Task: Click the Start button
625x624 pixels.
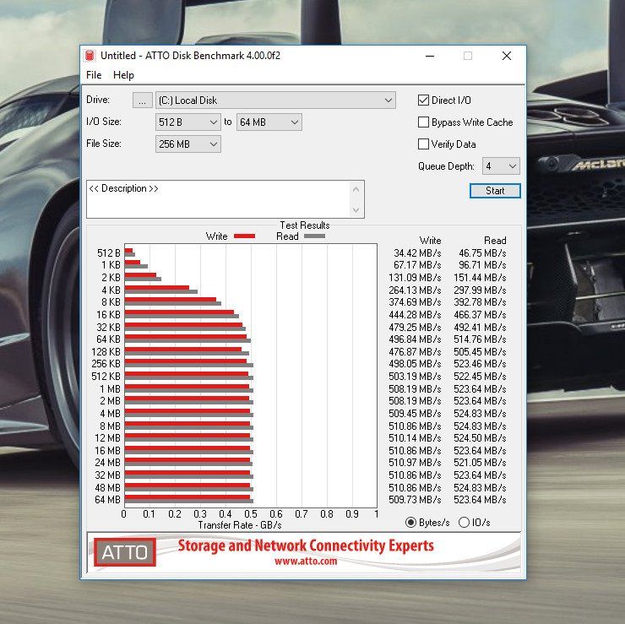Action: [x=495, y=191]
